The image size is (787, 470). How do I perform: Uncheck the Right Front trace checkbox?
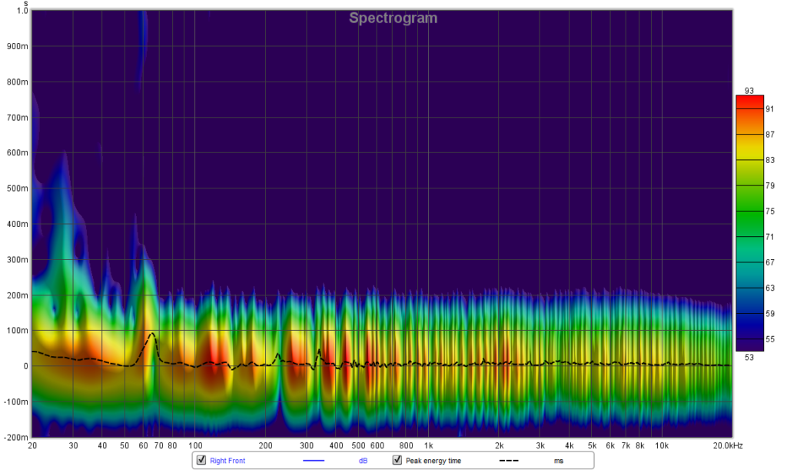201,460
